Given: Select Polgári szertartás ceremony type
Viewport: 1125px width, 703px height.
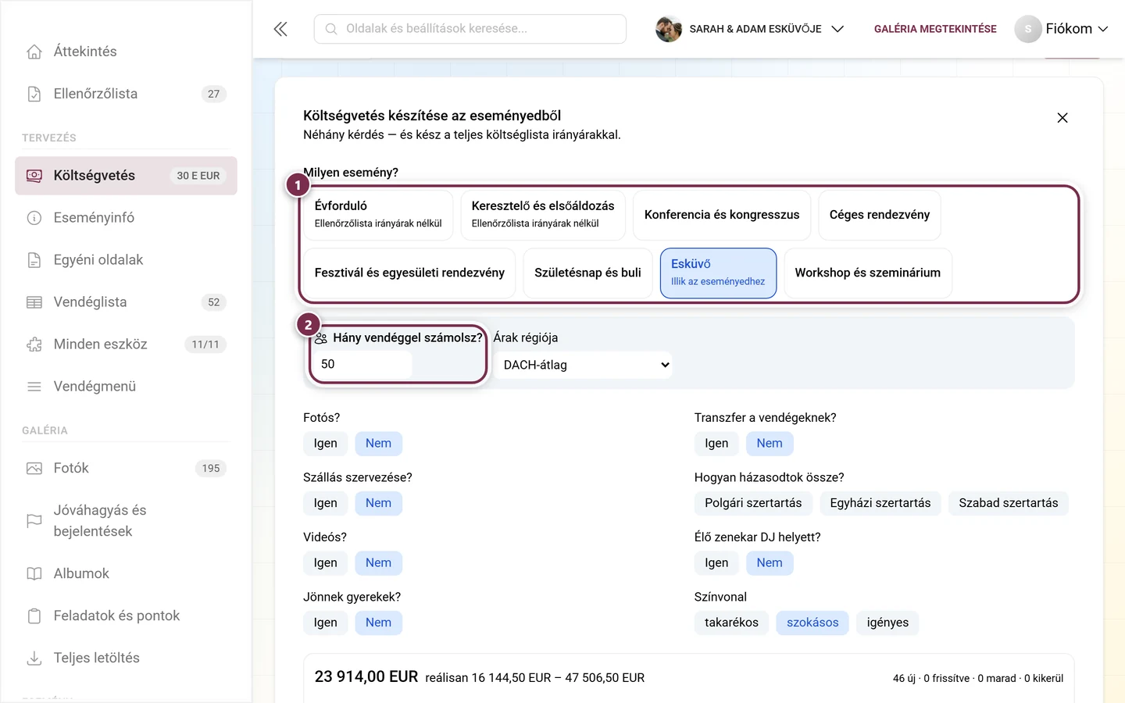Looking at the screenshot, I should click(x=753, y=503).
